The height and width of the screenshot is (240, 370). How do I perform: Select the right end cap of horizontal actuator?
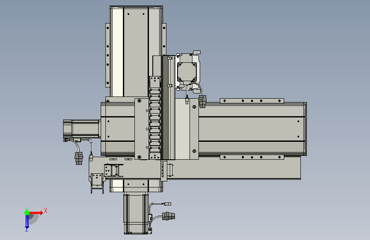pyautogui.click(x=305, y=129)
